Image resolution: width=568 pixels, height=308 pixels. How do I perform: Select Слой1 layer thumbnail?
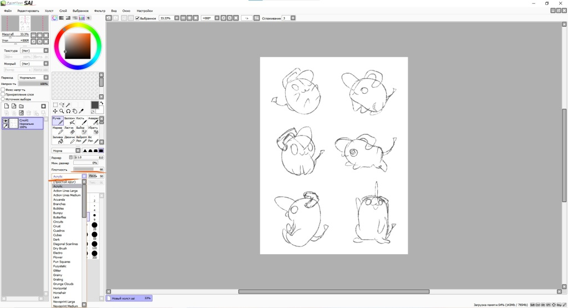(13, 124)
